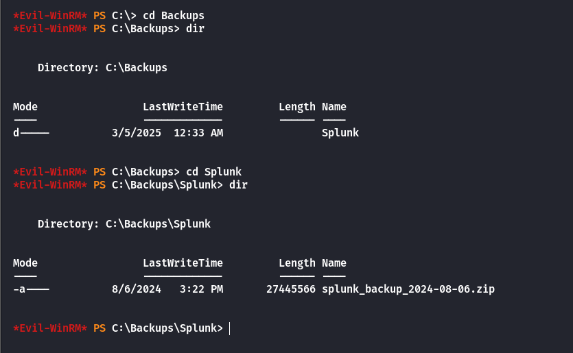This screenshot has width=573, height=353.
Task: Click the 'cd Splunk' command text
Action: (214, 172)
